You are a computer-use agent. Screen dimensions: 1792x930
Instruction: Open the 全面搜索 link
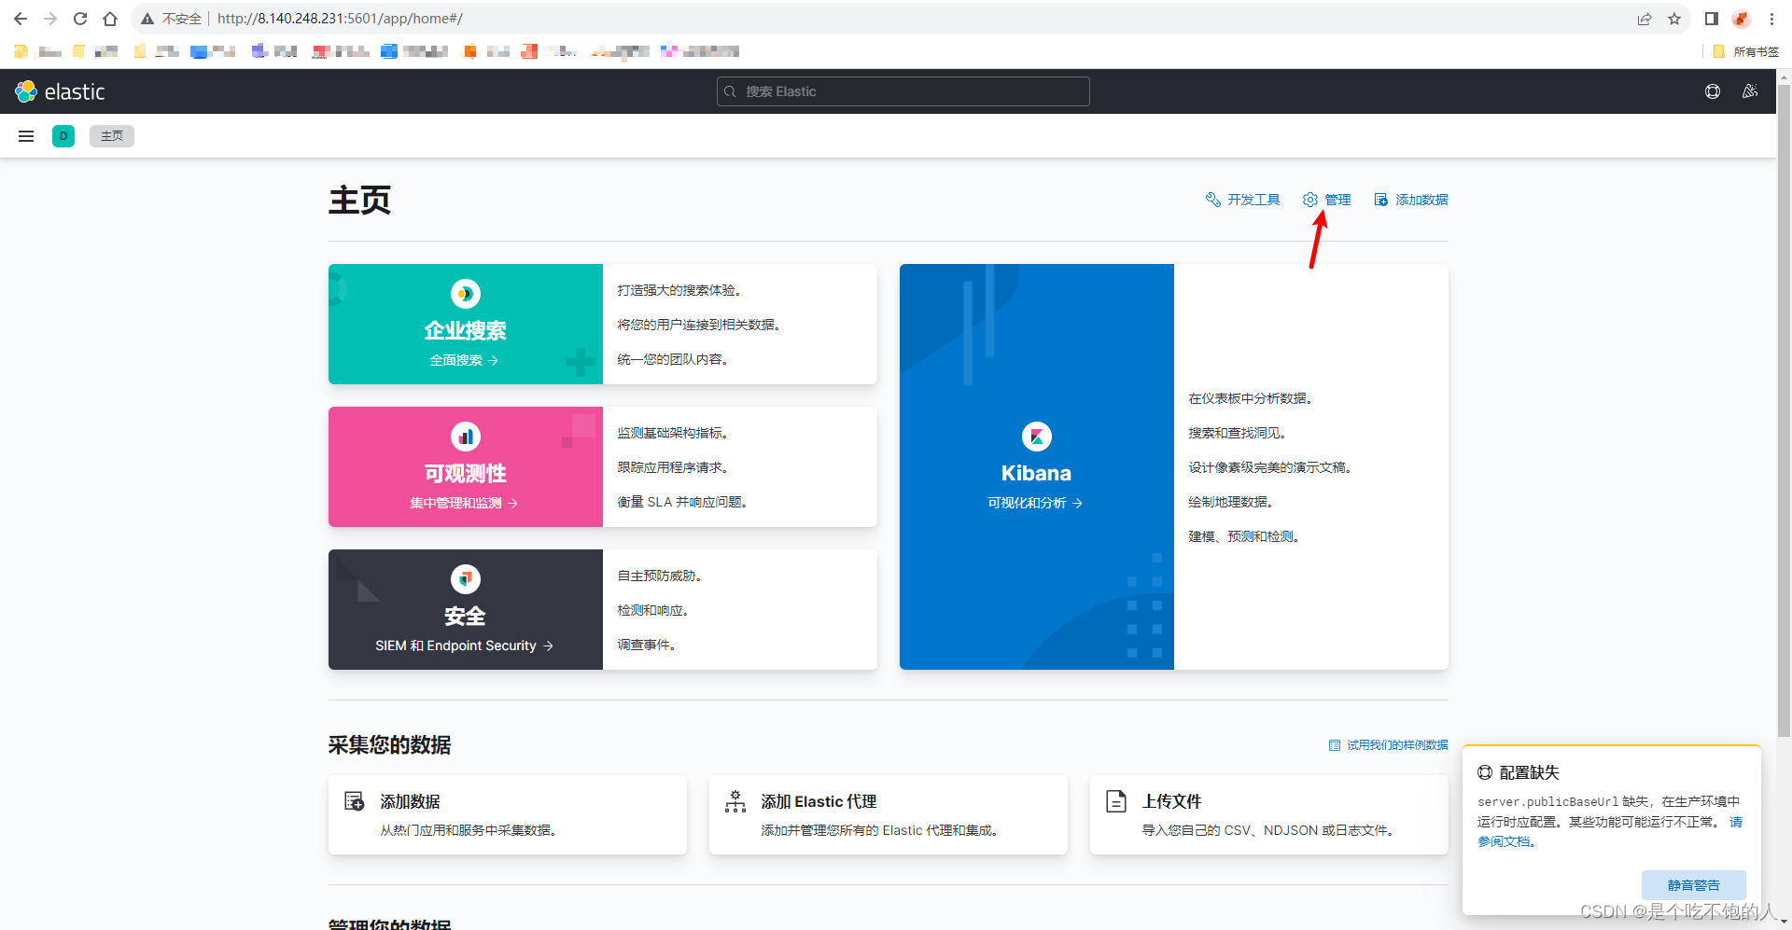point(464,360)
